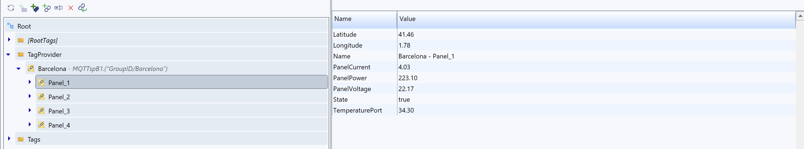Screen dimensions: 804x149
Task: Click the PanelPower value 223.10
Action: point(408,78)
